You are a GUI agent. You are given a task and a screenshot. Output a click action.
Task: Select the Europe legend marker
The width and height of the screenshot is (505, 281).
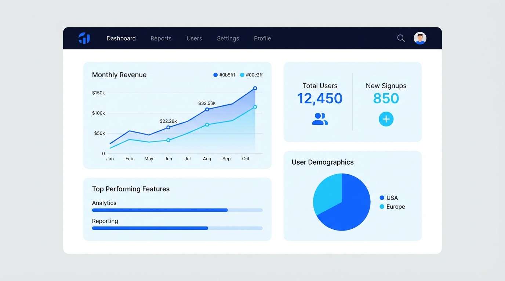coord(382,206)
